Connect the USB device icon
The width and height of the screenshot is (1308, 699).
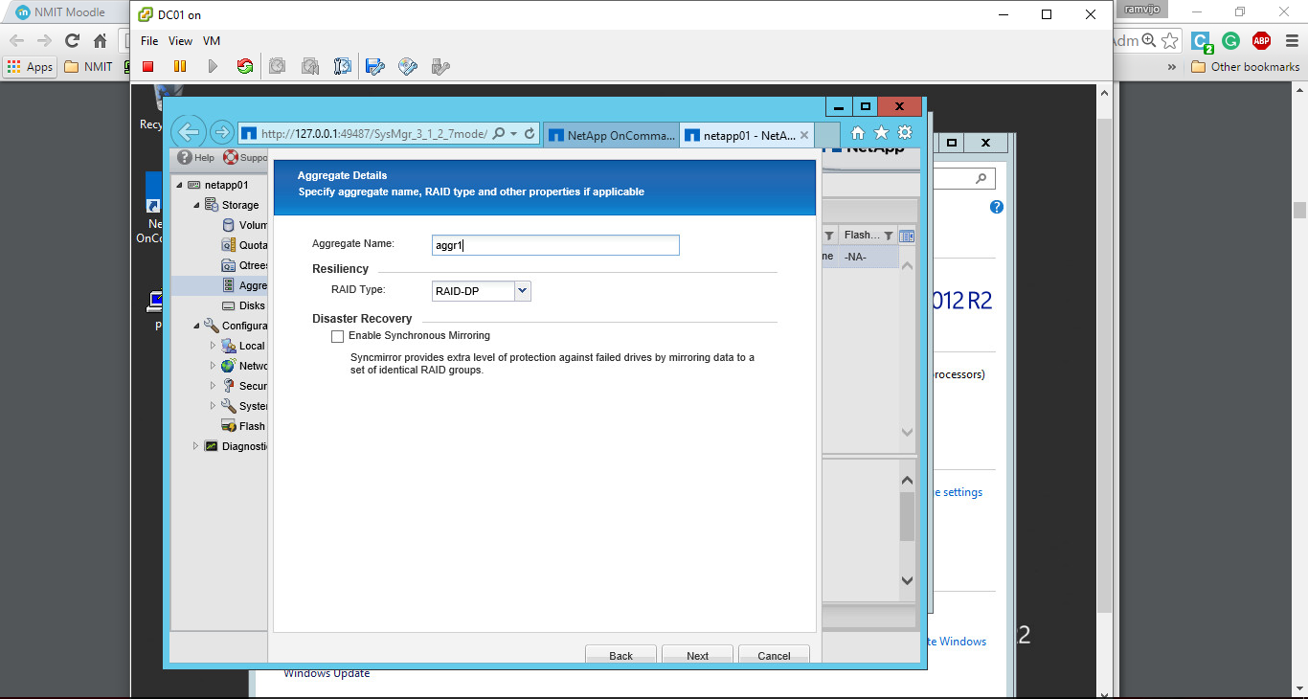(440, 66)
